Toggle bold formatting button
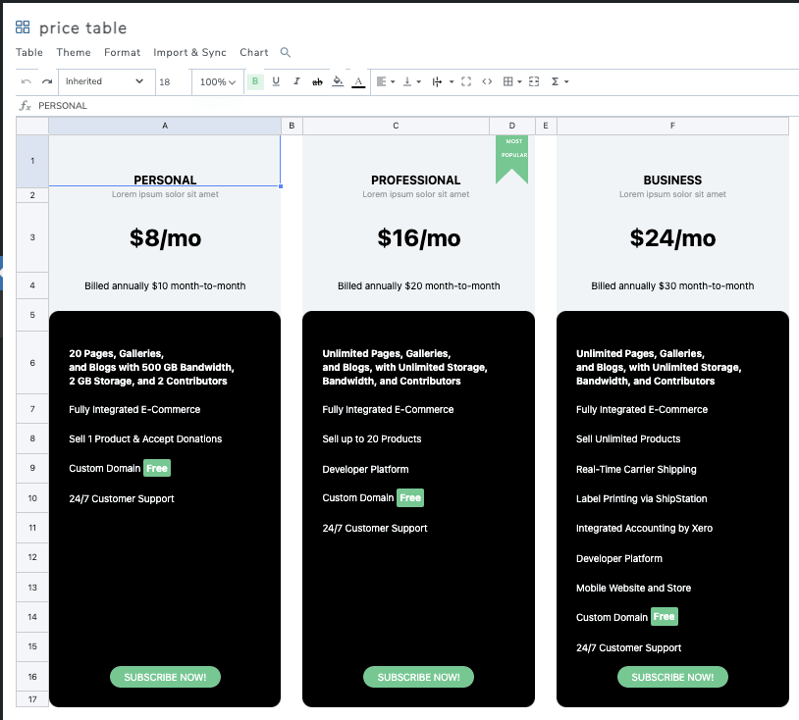The height and width of the screenshot is (720, 799). (256, 82)
